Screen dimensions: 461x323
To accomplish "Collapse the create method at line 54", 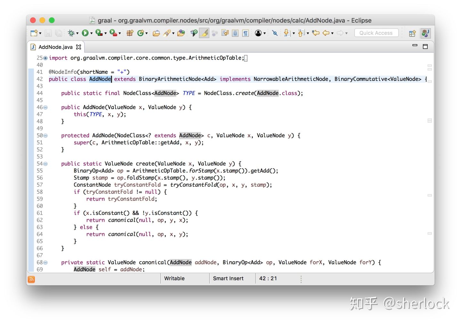I will point(45,164).
